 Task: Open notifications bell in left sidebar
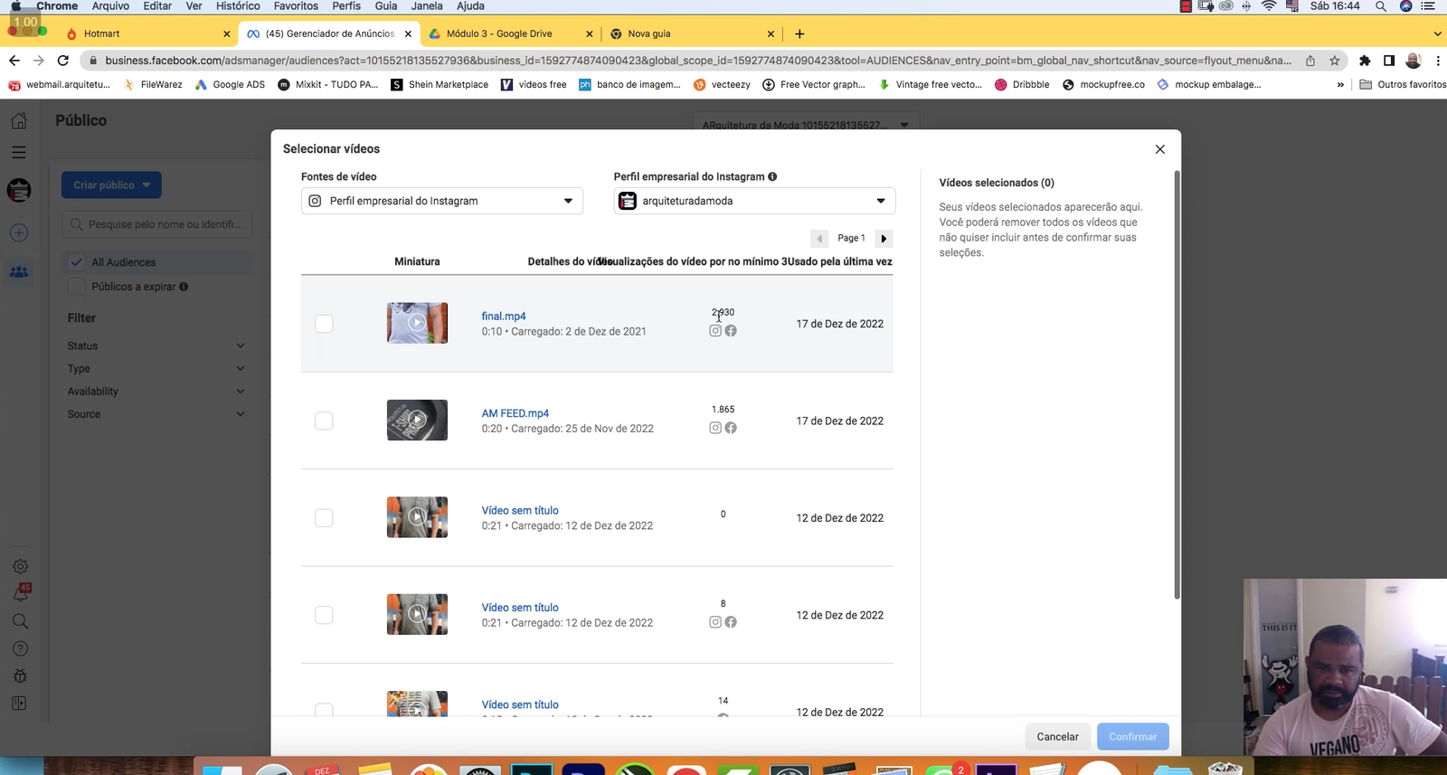[x=20, y=593]
